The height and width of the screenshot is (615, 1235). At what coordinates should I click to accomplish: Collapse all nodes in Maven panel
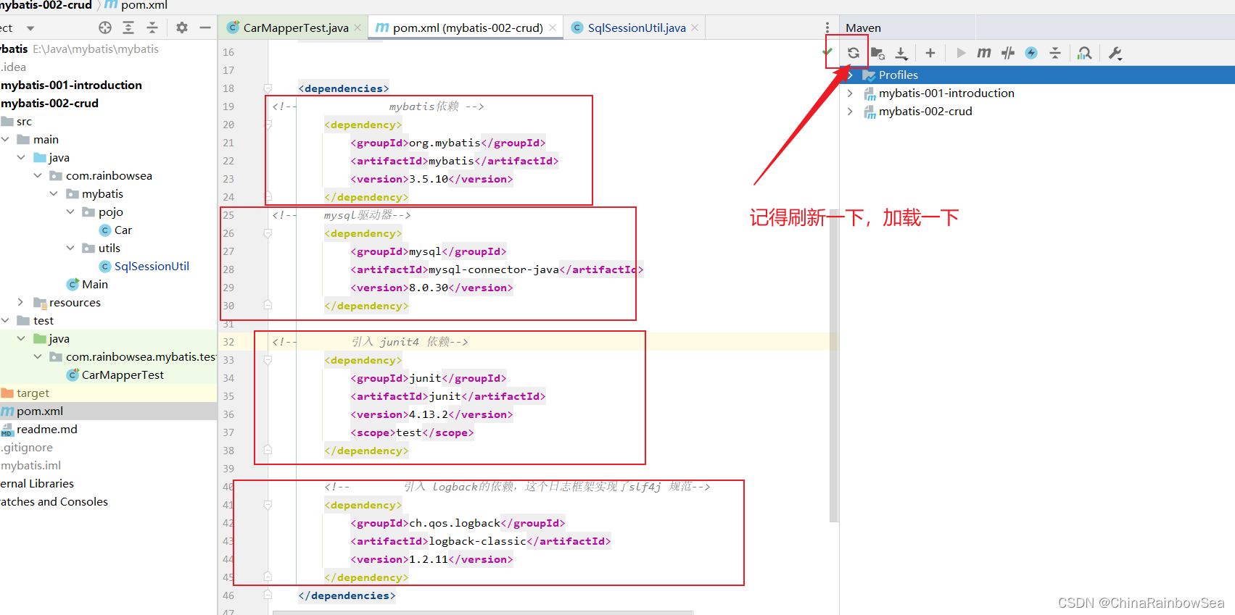[x=1055, y=53]
